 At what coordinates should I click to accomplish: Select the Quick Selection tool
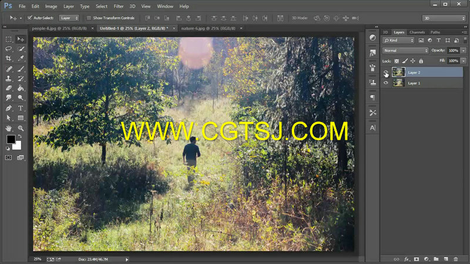[21, 49]
